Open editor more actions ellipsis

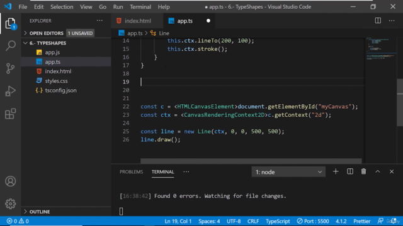click(x=392, y=21)
